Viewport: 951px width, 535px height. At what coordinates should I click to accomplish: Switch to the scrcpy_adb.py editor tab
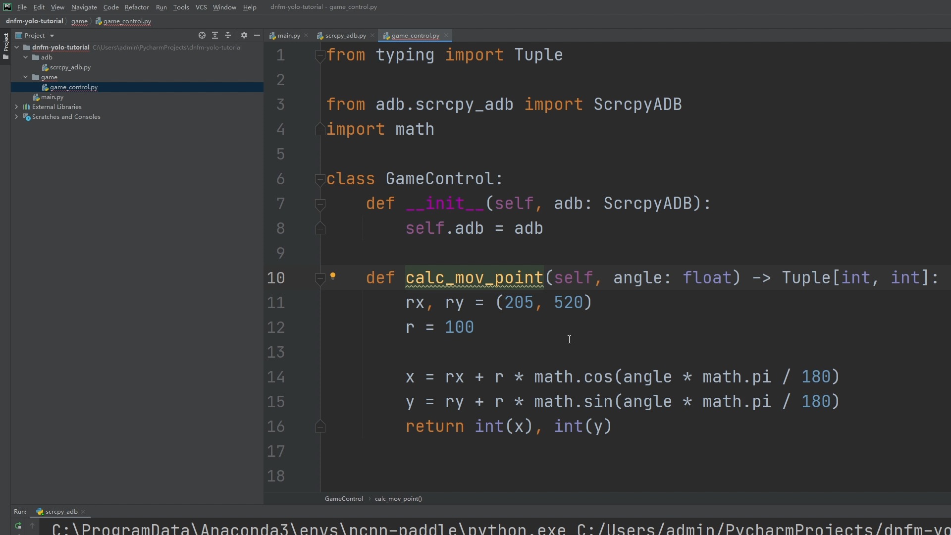click(345, 36)
